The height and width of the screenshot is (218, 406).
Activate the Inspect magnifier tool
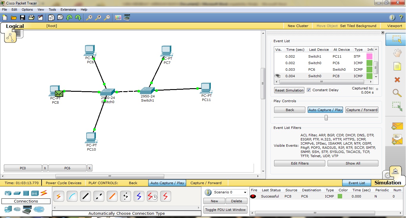396,93
